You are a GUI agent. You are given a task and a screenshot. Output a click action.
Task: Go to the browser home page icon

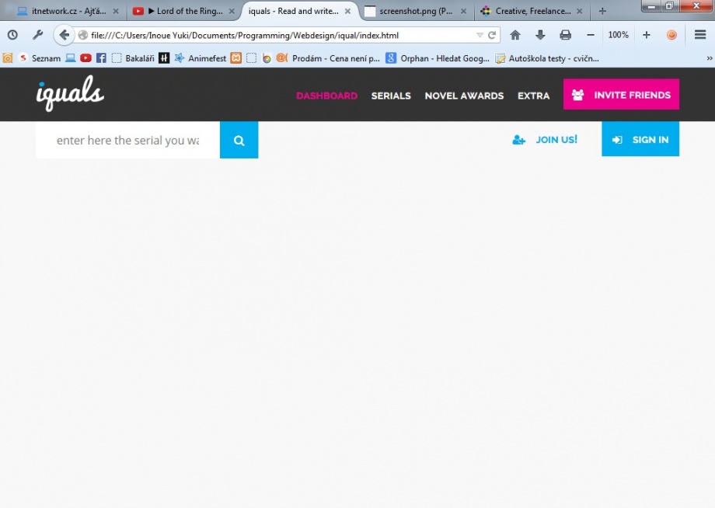[x=515, y=35]
